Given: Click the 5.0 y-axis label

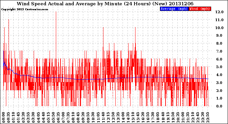Looking at the screenshot, I should click(219, 67).
